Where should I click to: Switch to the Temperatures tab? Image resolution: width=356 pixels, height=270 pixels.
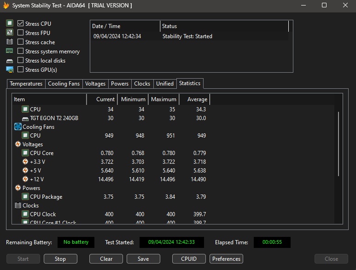click(26, 84)
